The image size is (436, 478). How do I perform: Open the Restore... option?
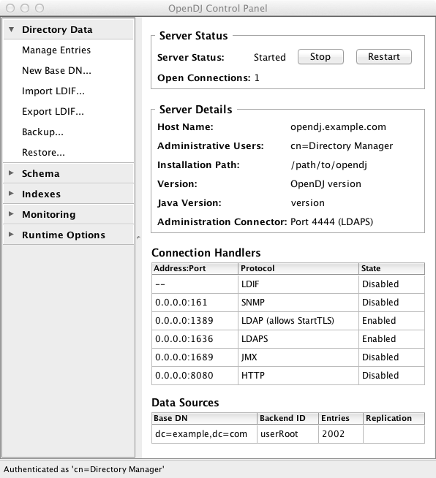point(43,152)
